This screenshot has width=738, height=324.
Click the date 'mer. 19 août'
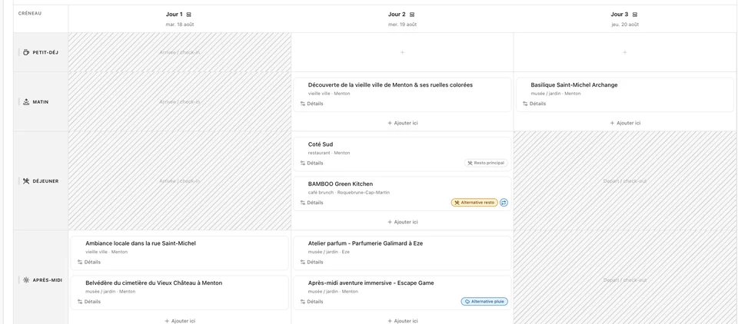402,25
